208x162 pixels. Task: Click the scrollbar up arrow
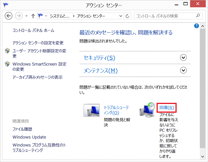tap(203, 26)
